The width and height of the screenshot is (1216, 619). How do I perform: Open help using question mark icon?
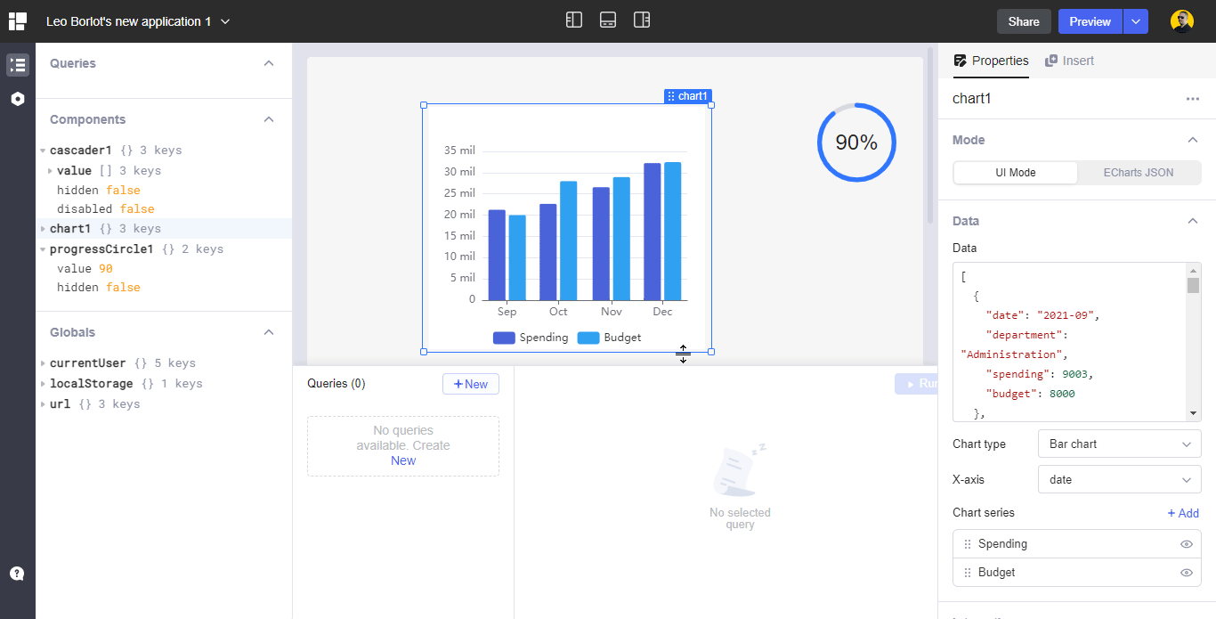[x=17, y=573]
